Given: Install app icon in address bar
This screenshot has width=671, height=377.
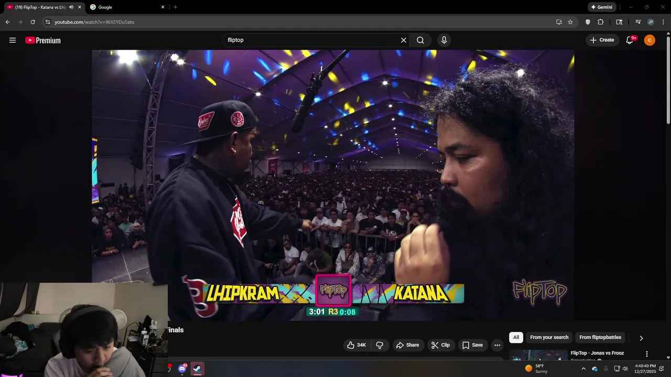Looking at the screenshot, I should coord(559,22).
